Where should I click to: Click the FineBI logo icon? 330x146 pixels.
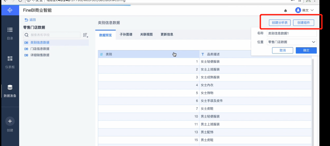(10, 10)
